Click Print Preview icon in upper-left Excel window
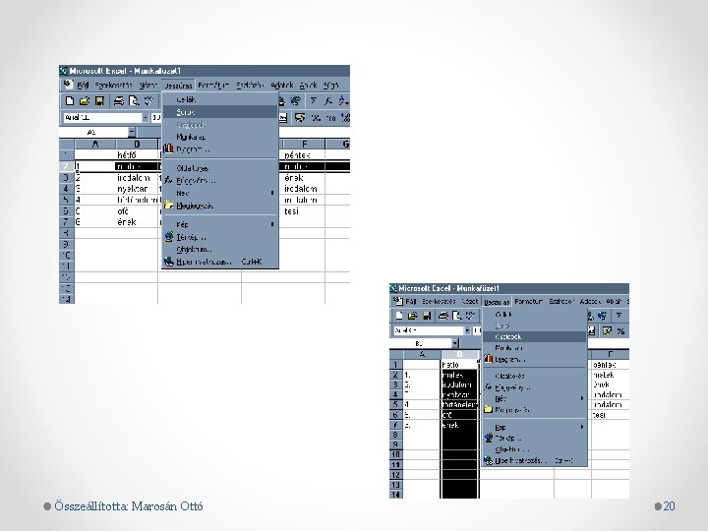The image size is (708, 531). [134, 101]
